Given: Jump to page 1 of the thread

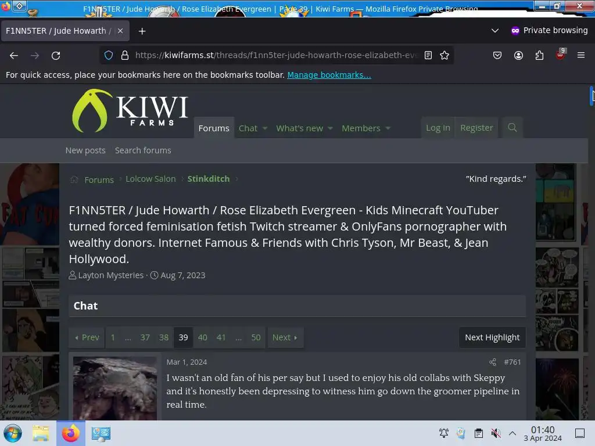Looking at the screenshot, I should pyautogui.click(x=113, y=337).
